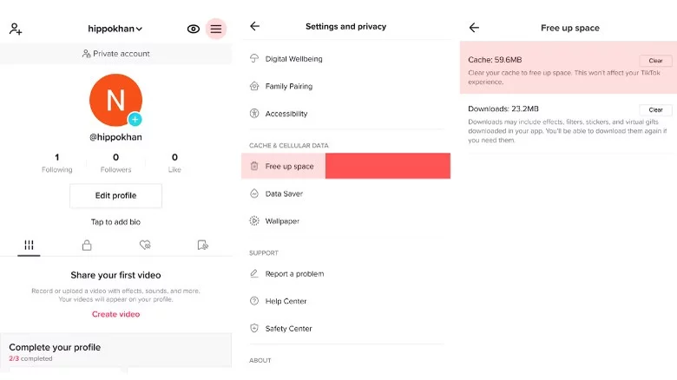The image size is (677, 380).
Task: Click the Create video link
Action: tap(115, 314)
